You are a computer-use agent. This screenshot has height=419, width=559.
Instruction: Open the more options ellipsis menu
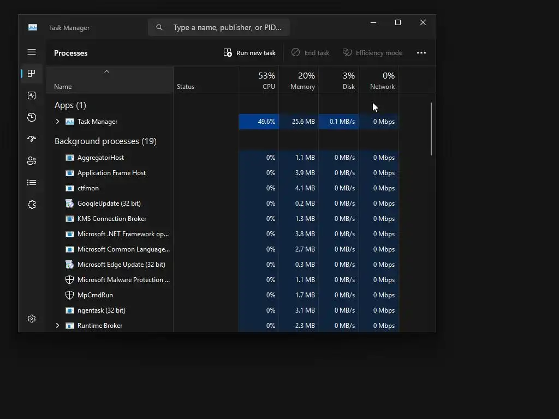[x=421, y=53]
